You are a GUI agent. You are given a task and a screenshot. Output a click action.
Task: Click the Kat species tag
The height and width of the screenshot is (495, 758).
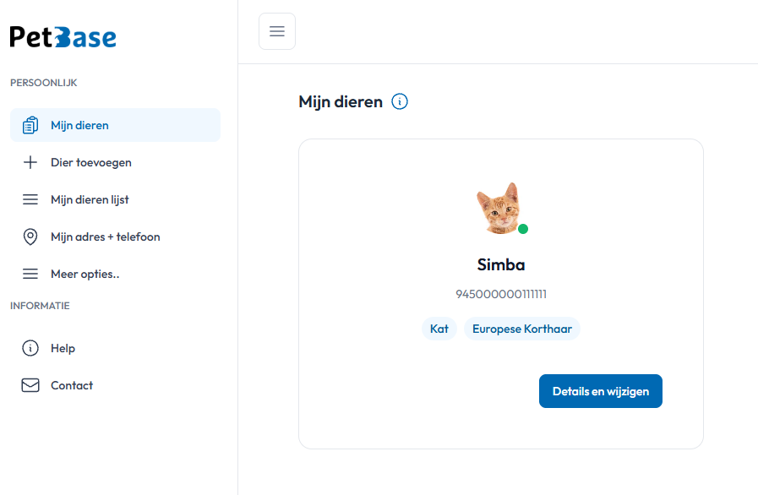[x=439, y=329]
